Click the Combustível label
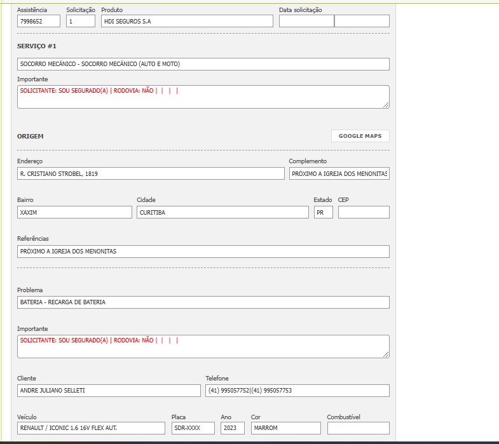 point(344,417)
